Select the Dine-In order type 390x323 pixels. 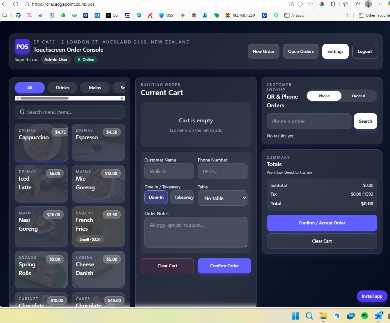click(x=156, y=197)
